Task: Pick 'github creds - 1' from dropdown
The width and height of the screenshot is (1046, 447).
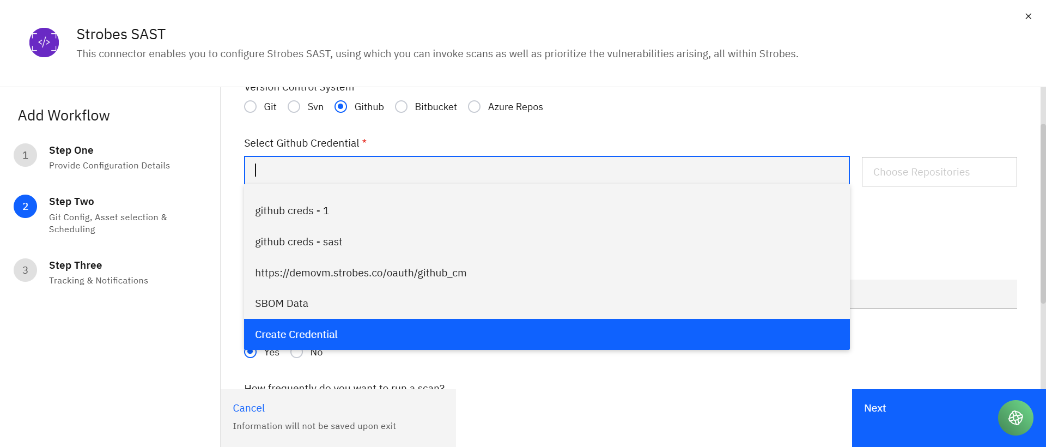Action: click(547, 211)
